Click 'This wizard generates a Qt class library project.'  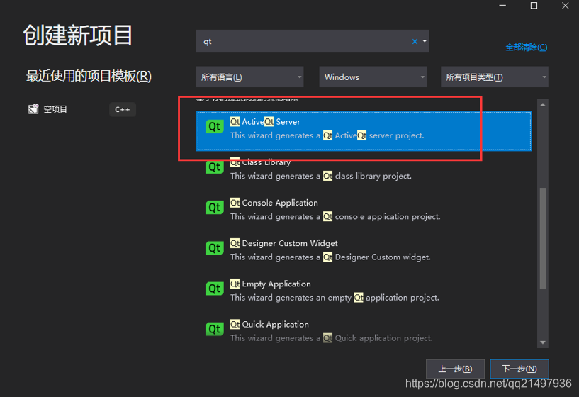[321, 176]
